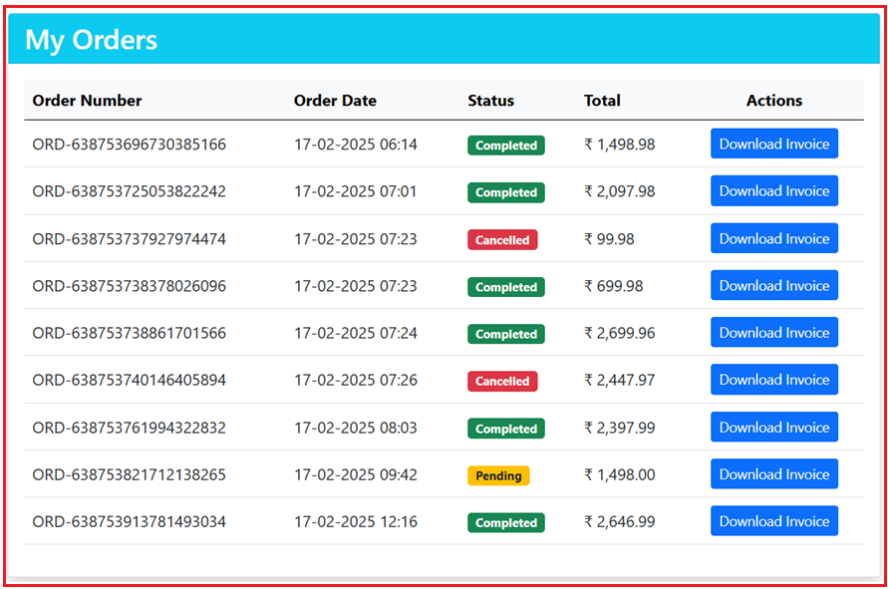Image resolution: width=888 pixels, height=589 pixels.
Task: Download invoice for order ORD-638753821712138265
Action: point(774,474)
